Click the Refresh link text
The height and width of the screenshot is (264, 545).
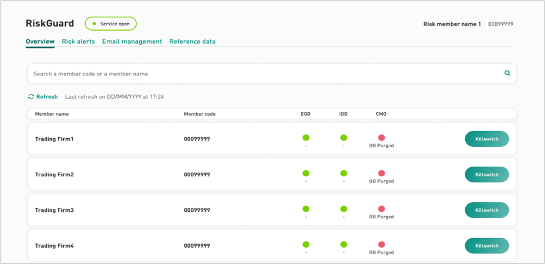pos(47,97)
